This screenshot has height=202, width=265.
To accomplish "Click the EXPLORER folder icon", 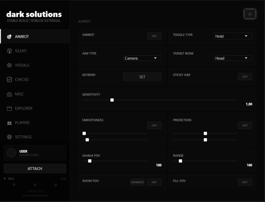I will (x=9, y=108).
